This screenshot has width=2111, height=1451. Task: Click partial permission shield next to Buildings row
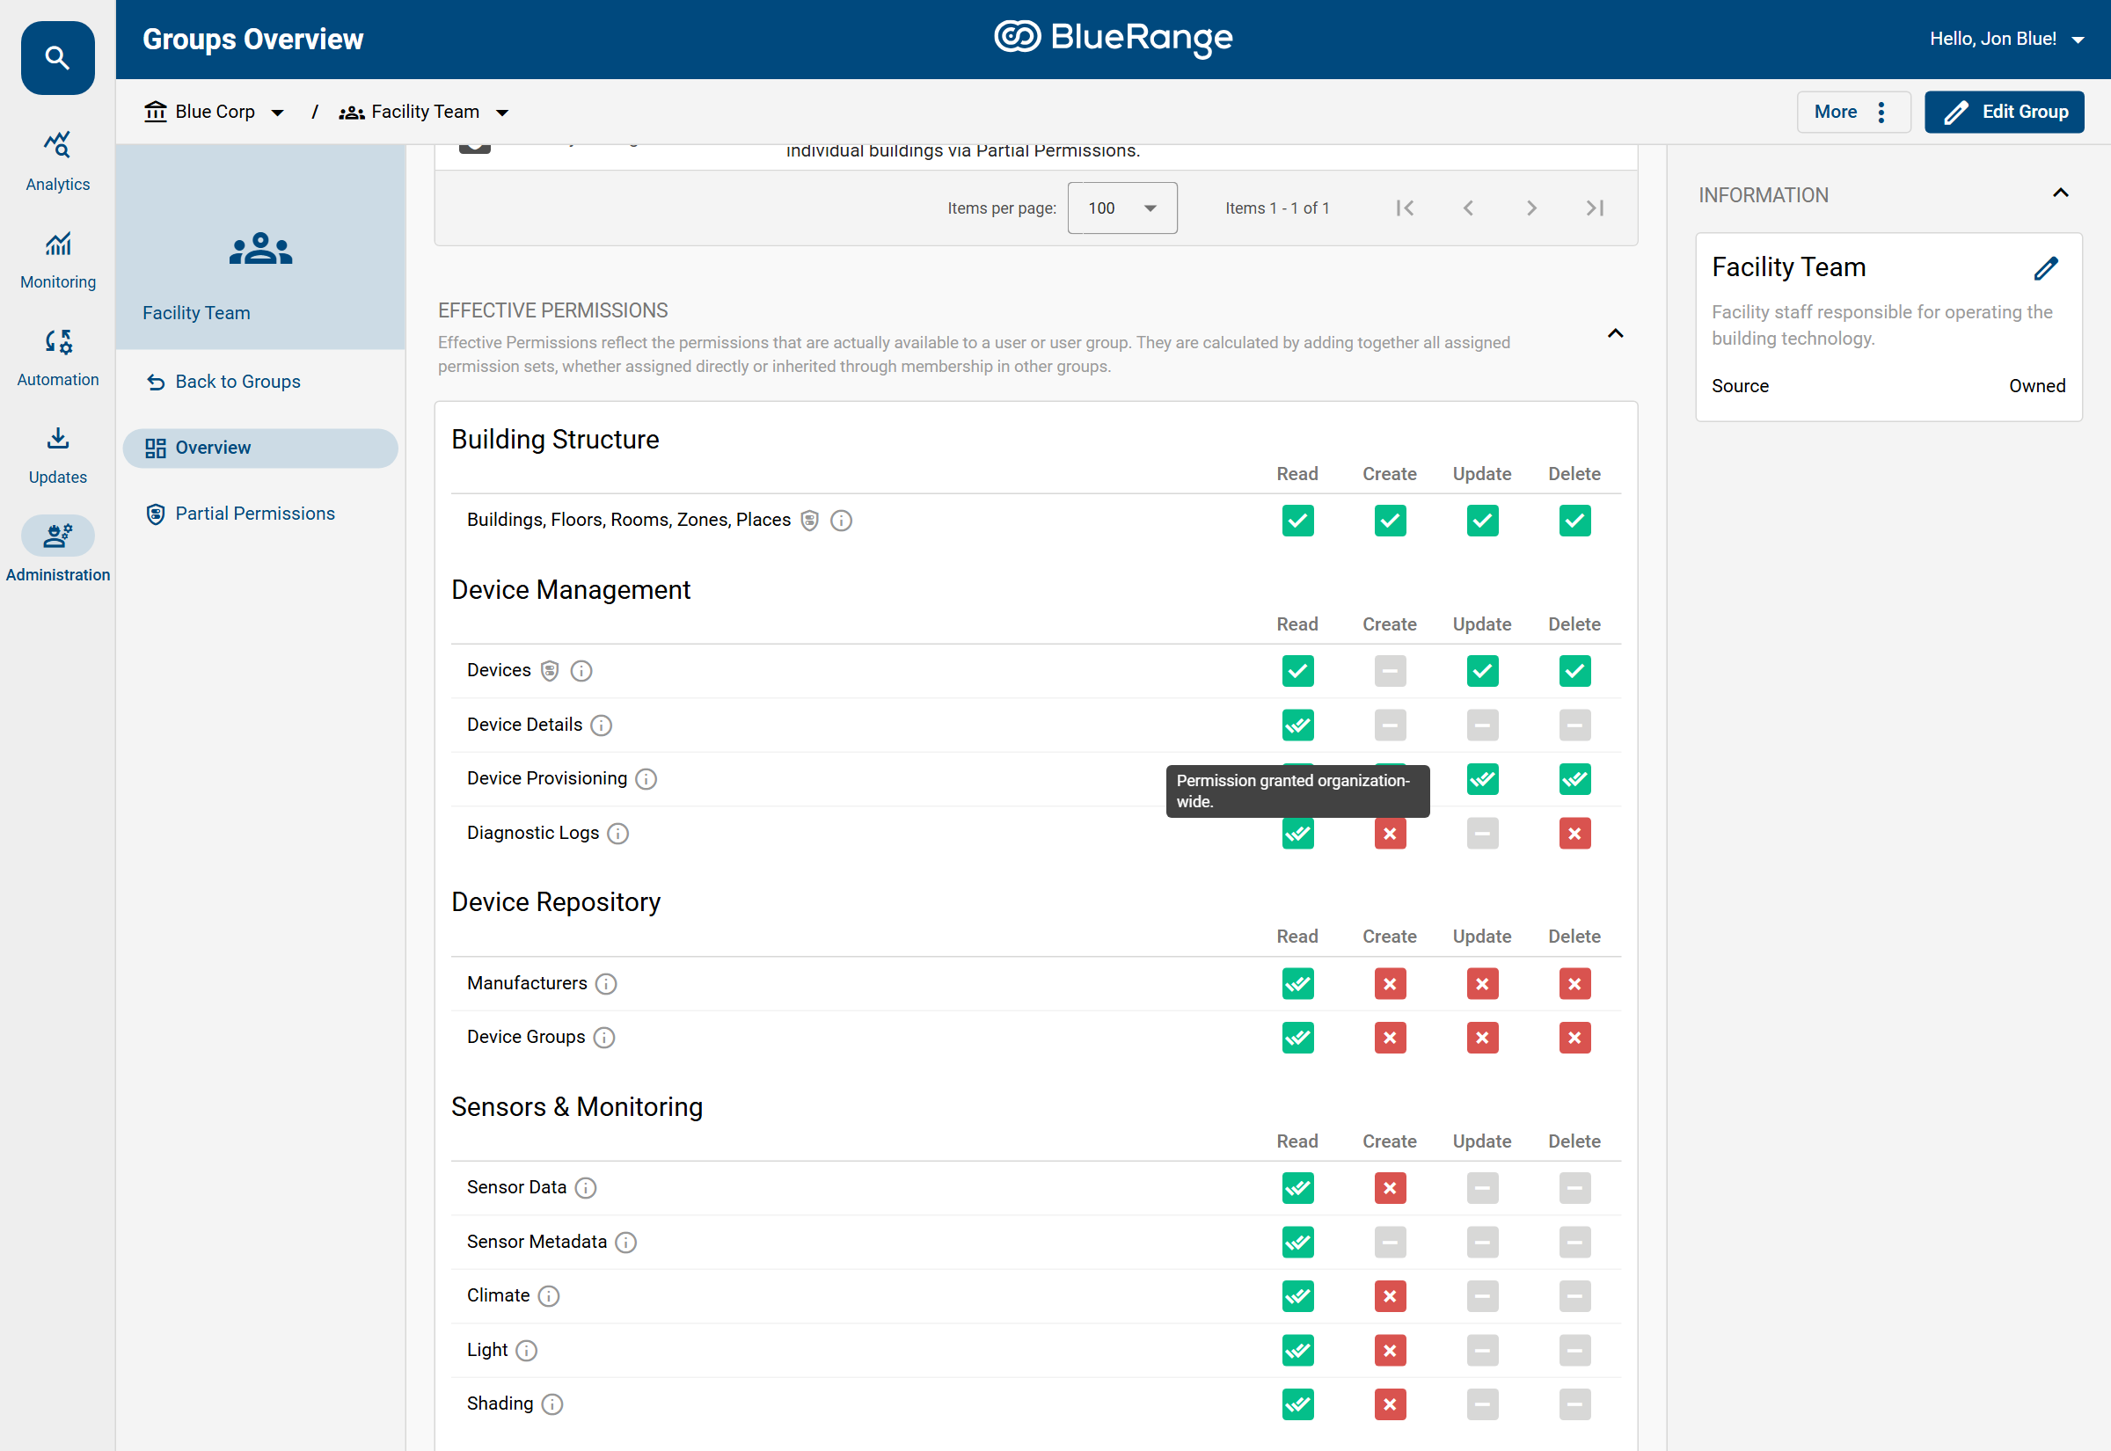[x=809, y=521]
